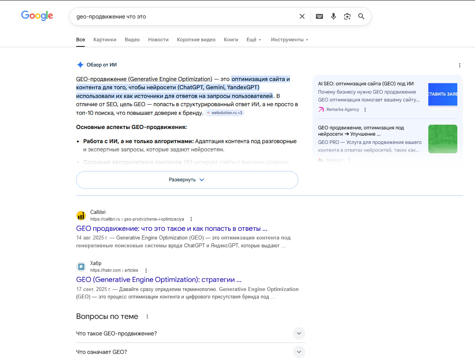Screen dimensions: 475x359
Task: Clear the search query with the X icon
Action: click(x=302, y=16)
